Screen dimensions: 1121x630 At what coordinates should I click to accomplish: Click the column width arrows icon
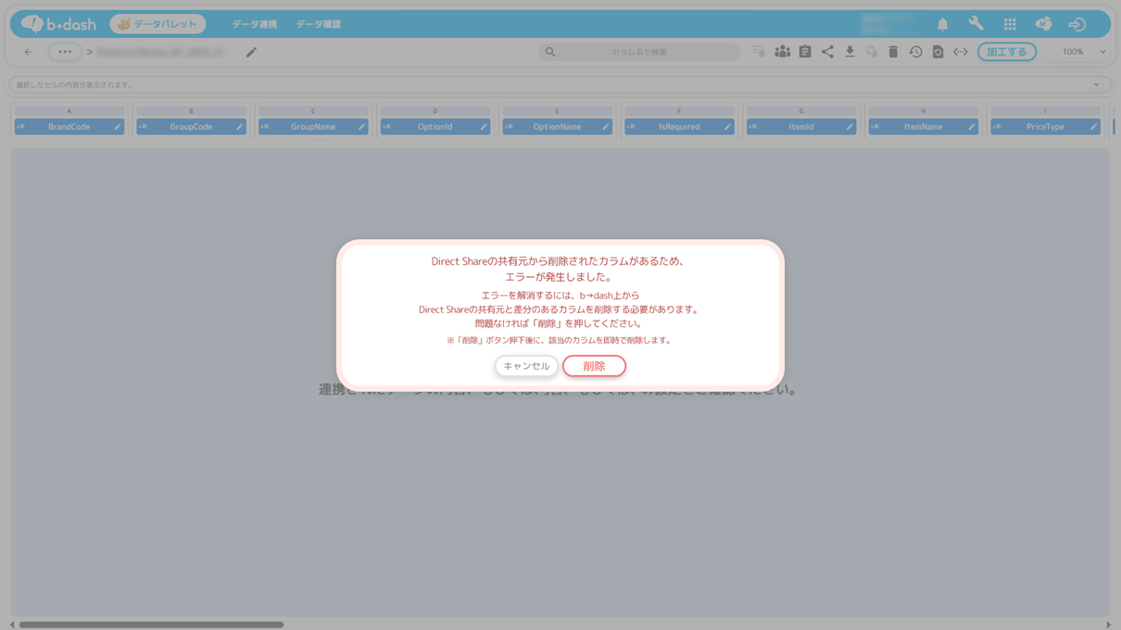pos(960,52)
